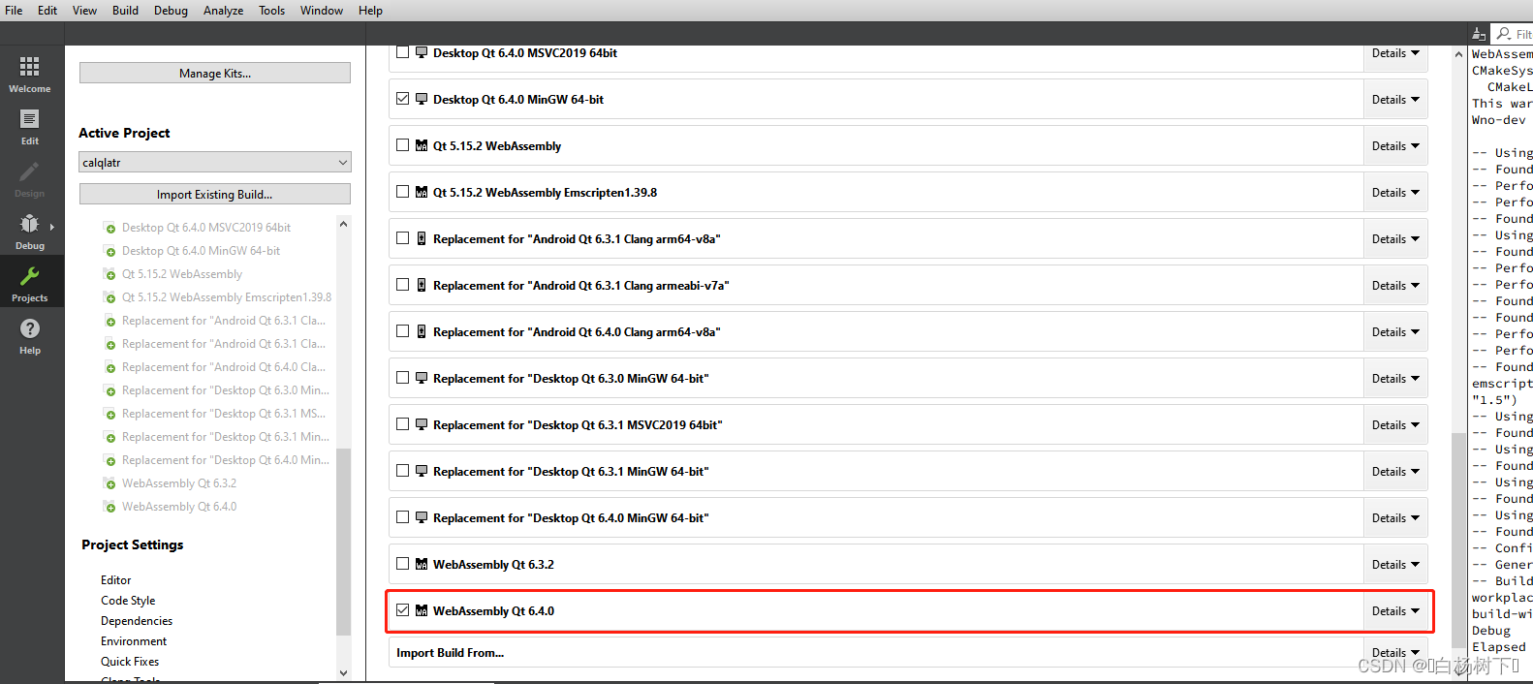Open Dependencies project settings
The width and height of the screenshot is (1533, 684).
tap(137, 621)
